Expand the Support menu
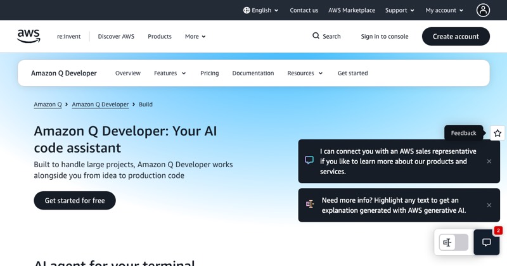 tap(400, 10)
